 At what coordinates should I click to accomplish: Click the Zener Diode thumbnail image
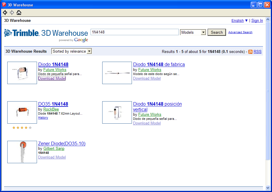point(22,152)
